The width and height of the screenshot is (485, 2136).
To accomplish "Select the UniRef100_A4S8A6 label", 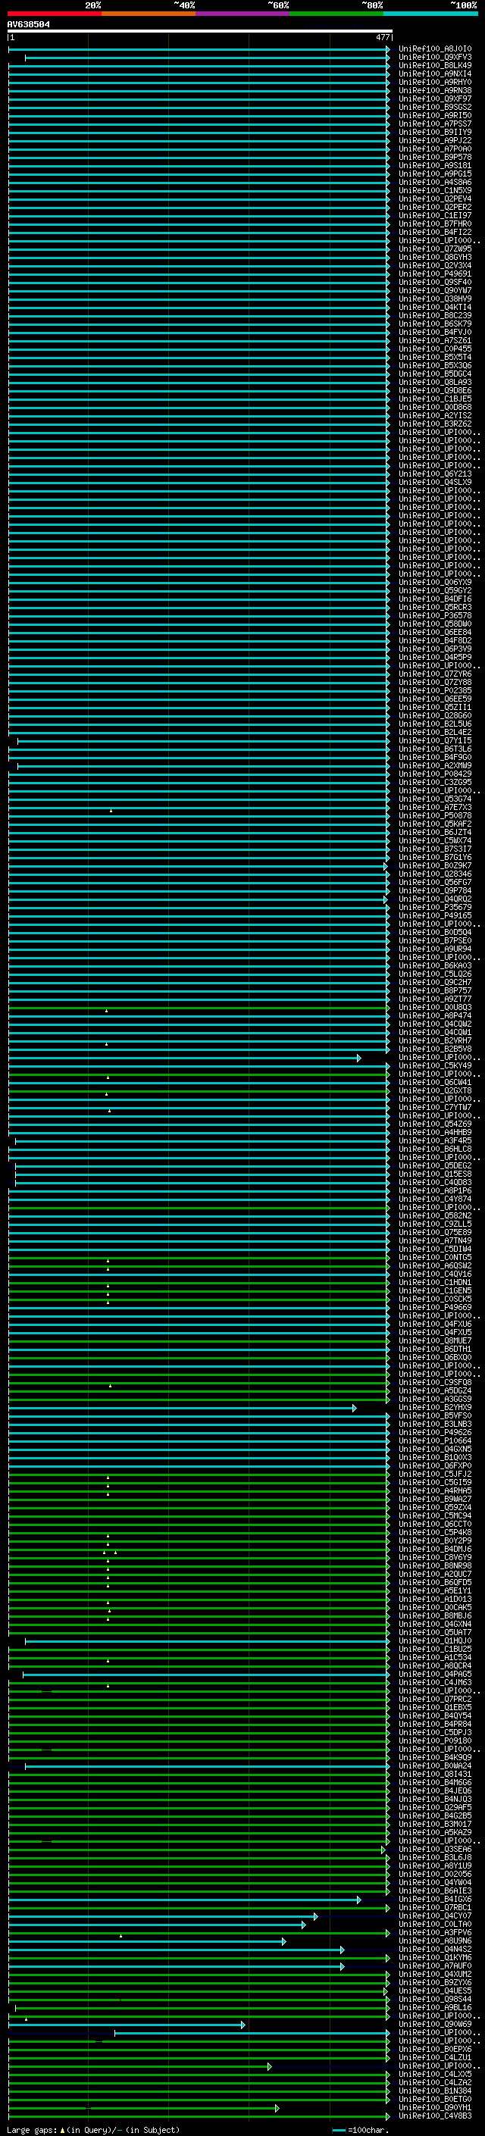I will pyautogui.click(x=435, y=182).
